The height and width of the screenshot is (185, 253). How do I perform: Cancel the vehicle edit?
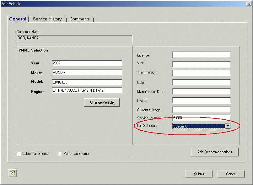(x=231, y=174)
